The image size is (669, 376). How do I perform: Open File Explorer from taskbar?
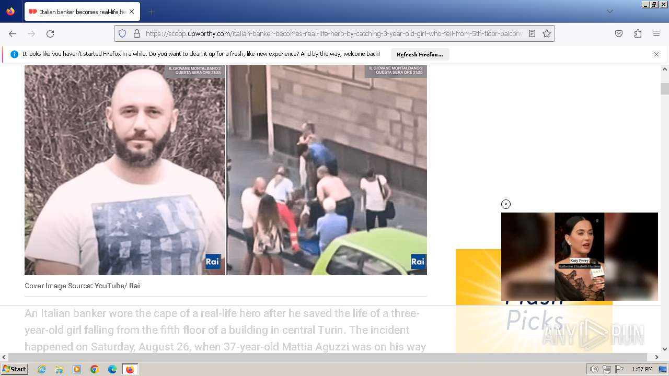[x=59, y=369]
